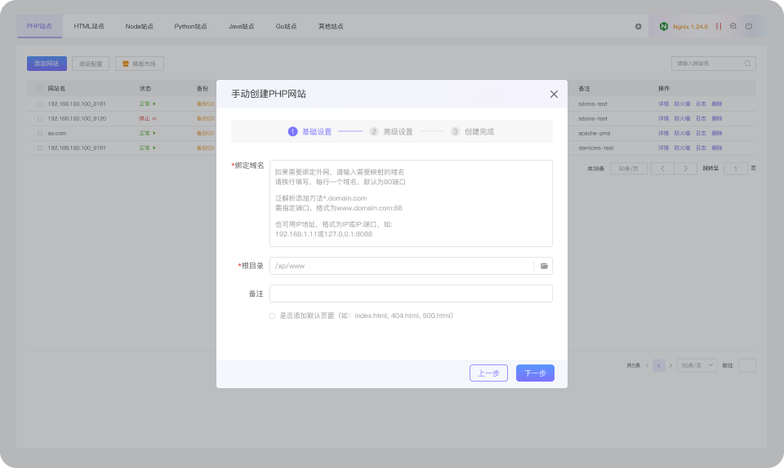Open settings with the gear icon

639,26
